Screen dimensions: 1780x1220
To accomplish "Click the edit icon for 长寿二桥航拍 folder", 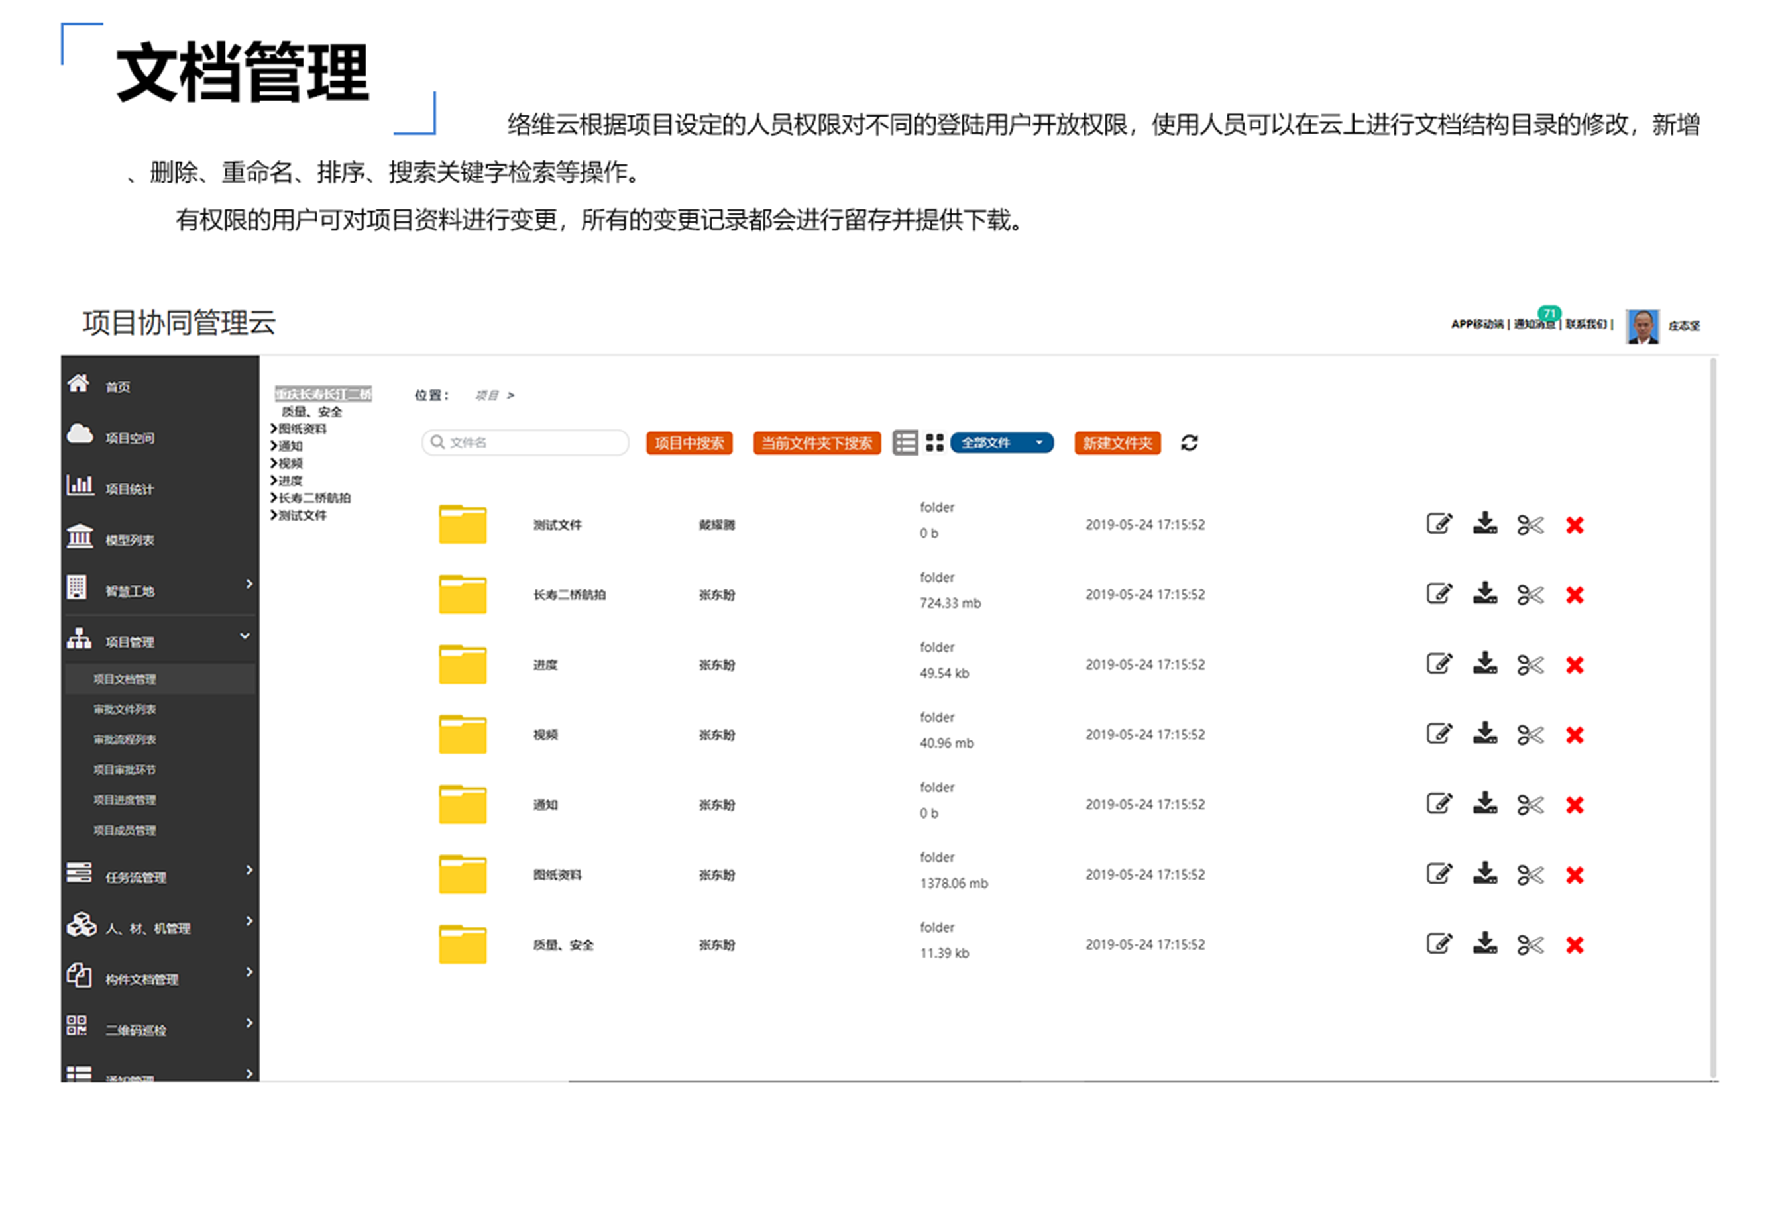I will coord(1439,594).
